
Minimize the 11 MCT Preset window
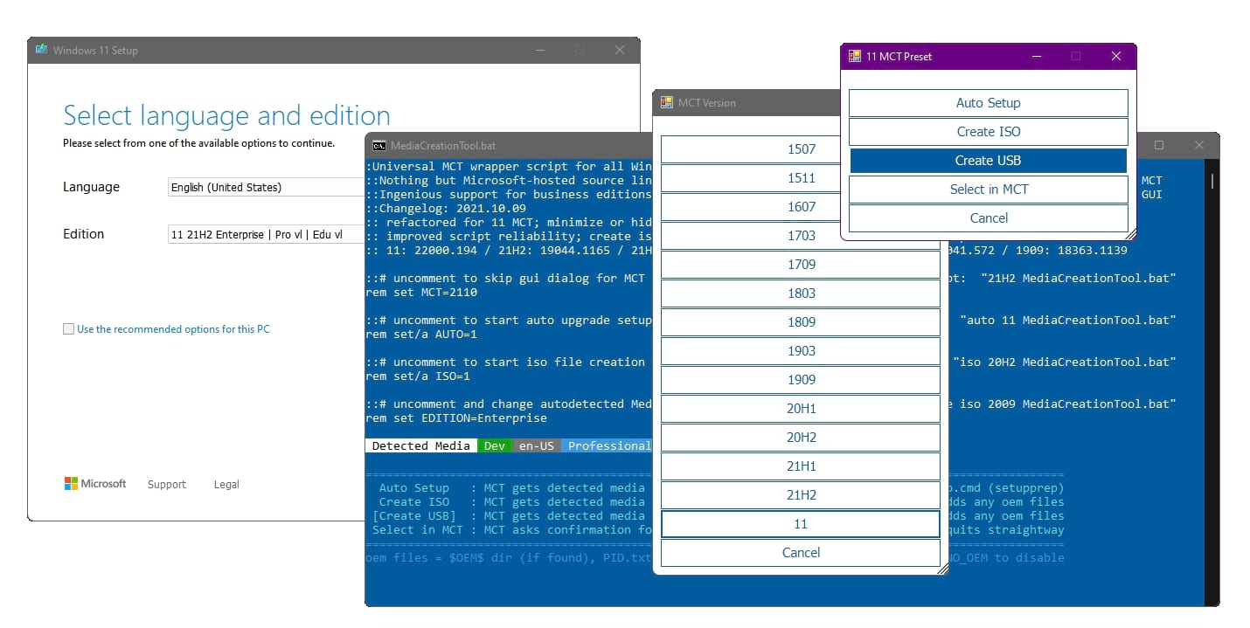tap(1037, 56)
